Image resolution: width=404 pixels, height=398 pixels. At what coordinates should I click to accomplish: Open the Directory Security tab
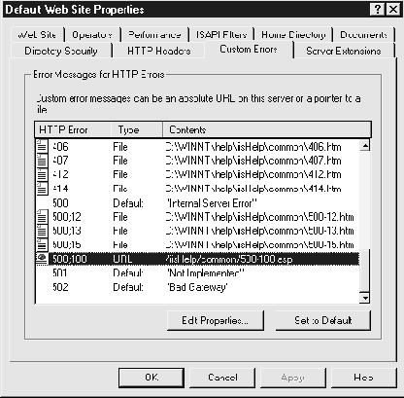(61, 51)
